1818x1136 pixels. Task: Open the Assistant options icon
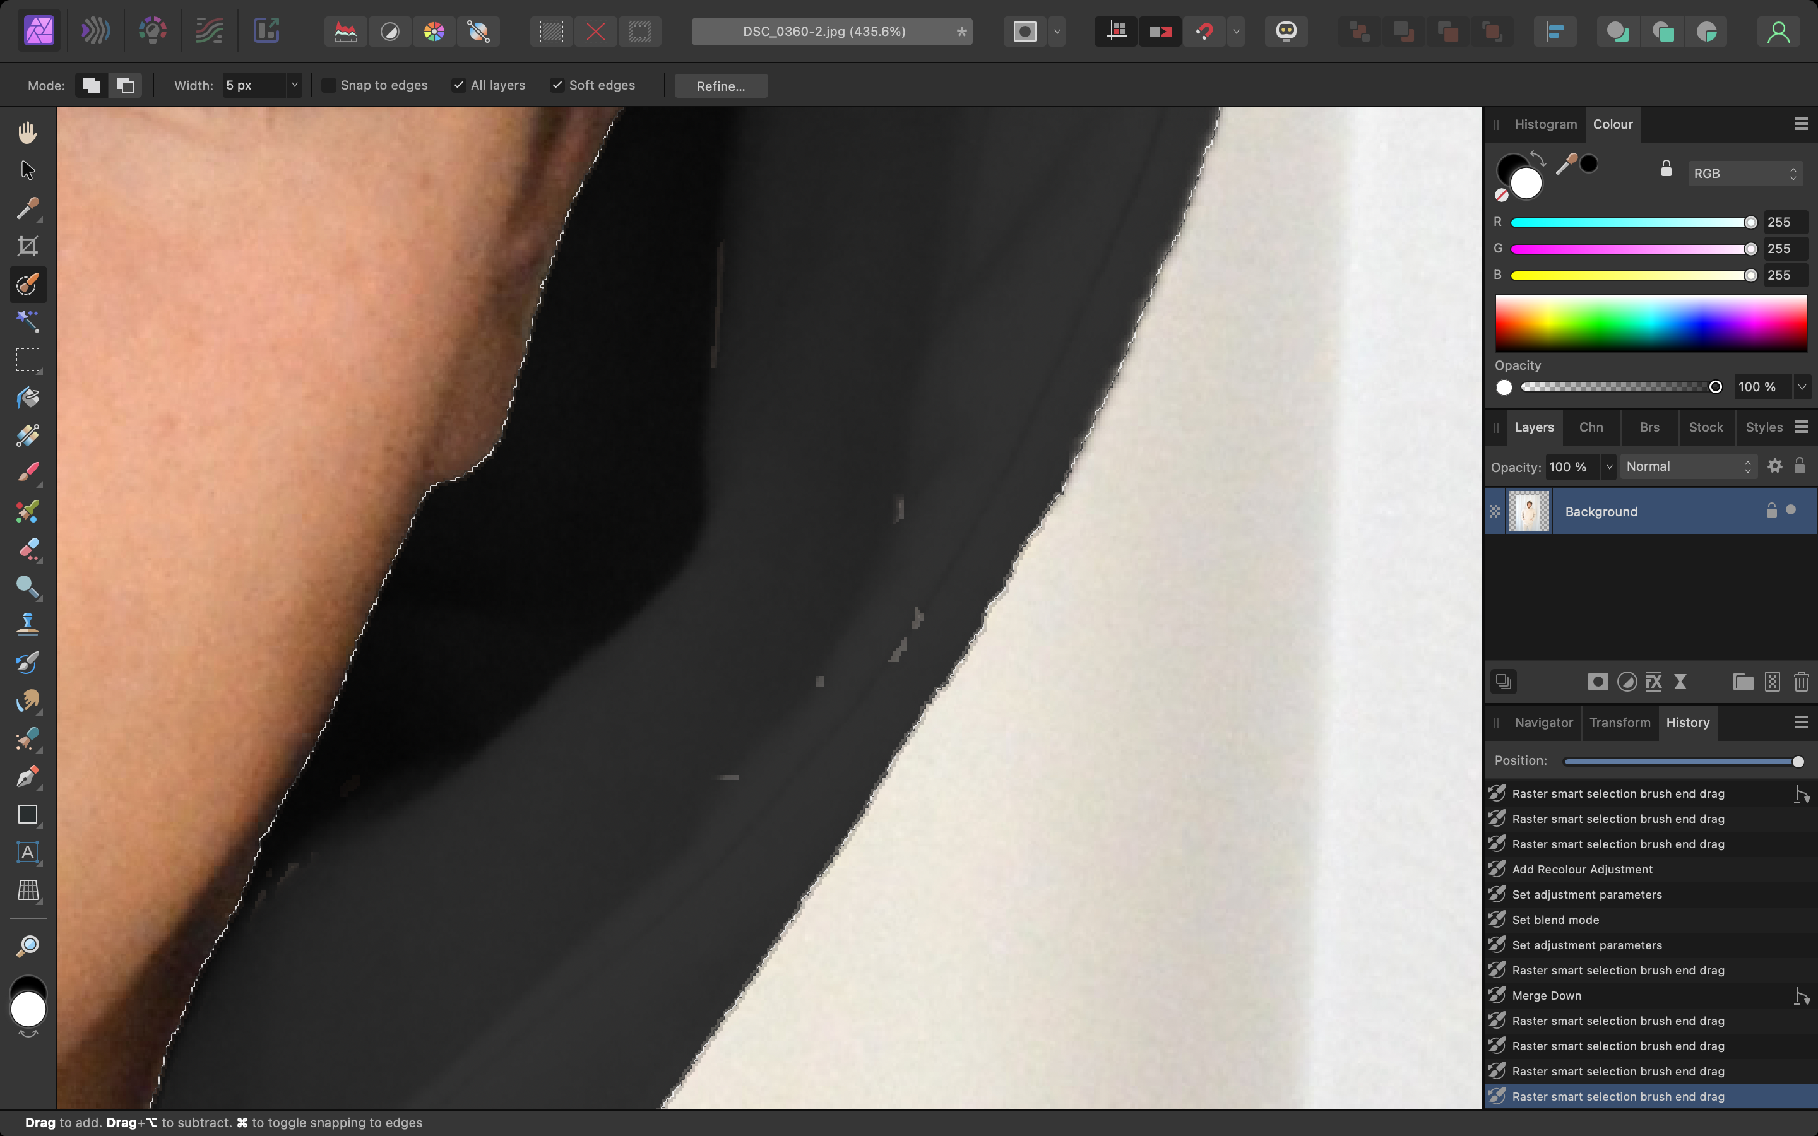coord(1286,32)
